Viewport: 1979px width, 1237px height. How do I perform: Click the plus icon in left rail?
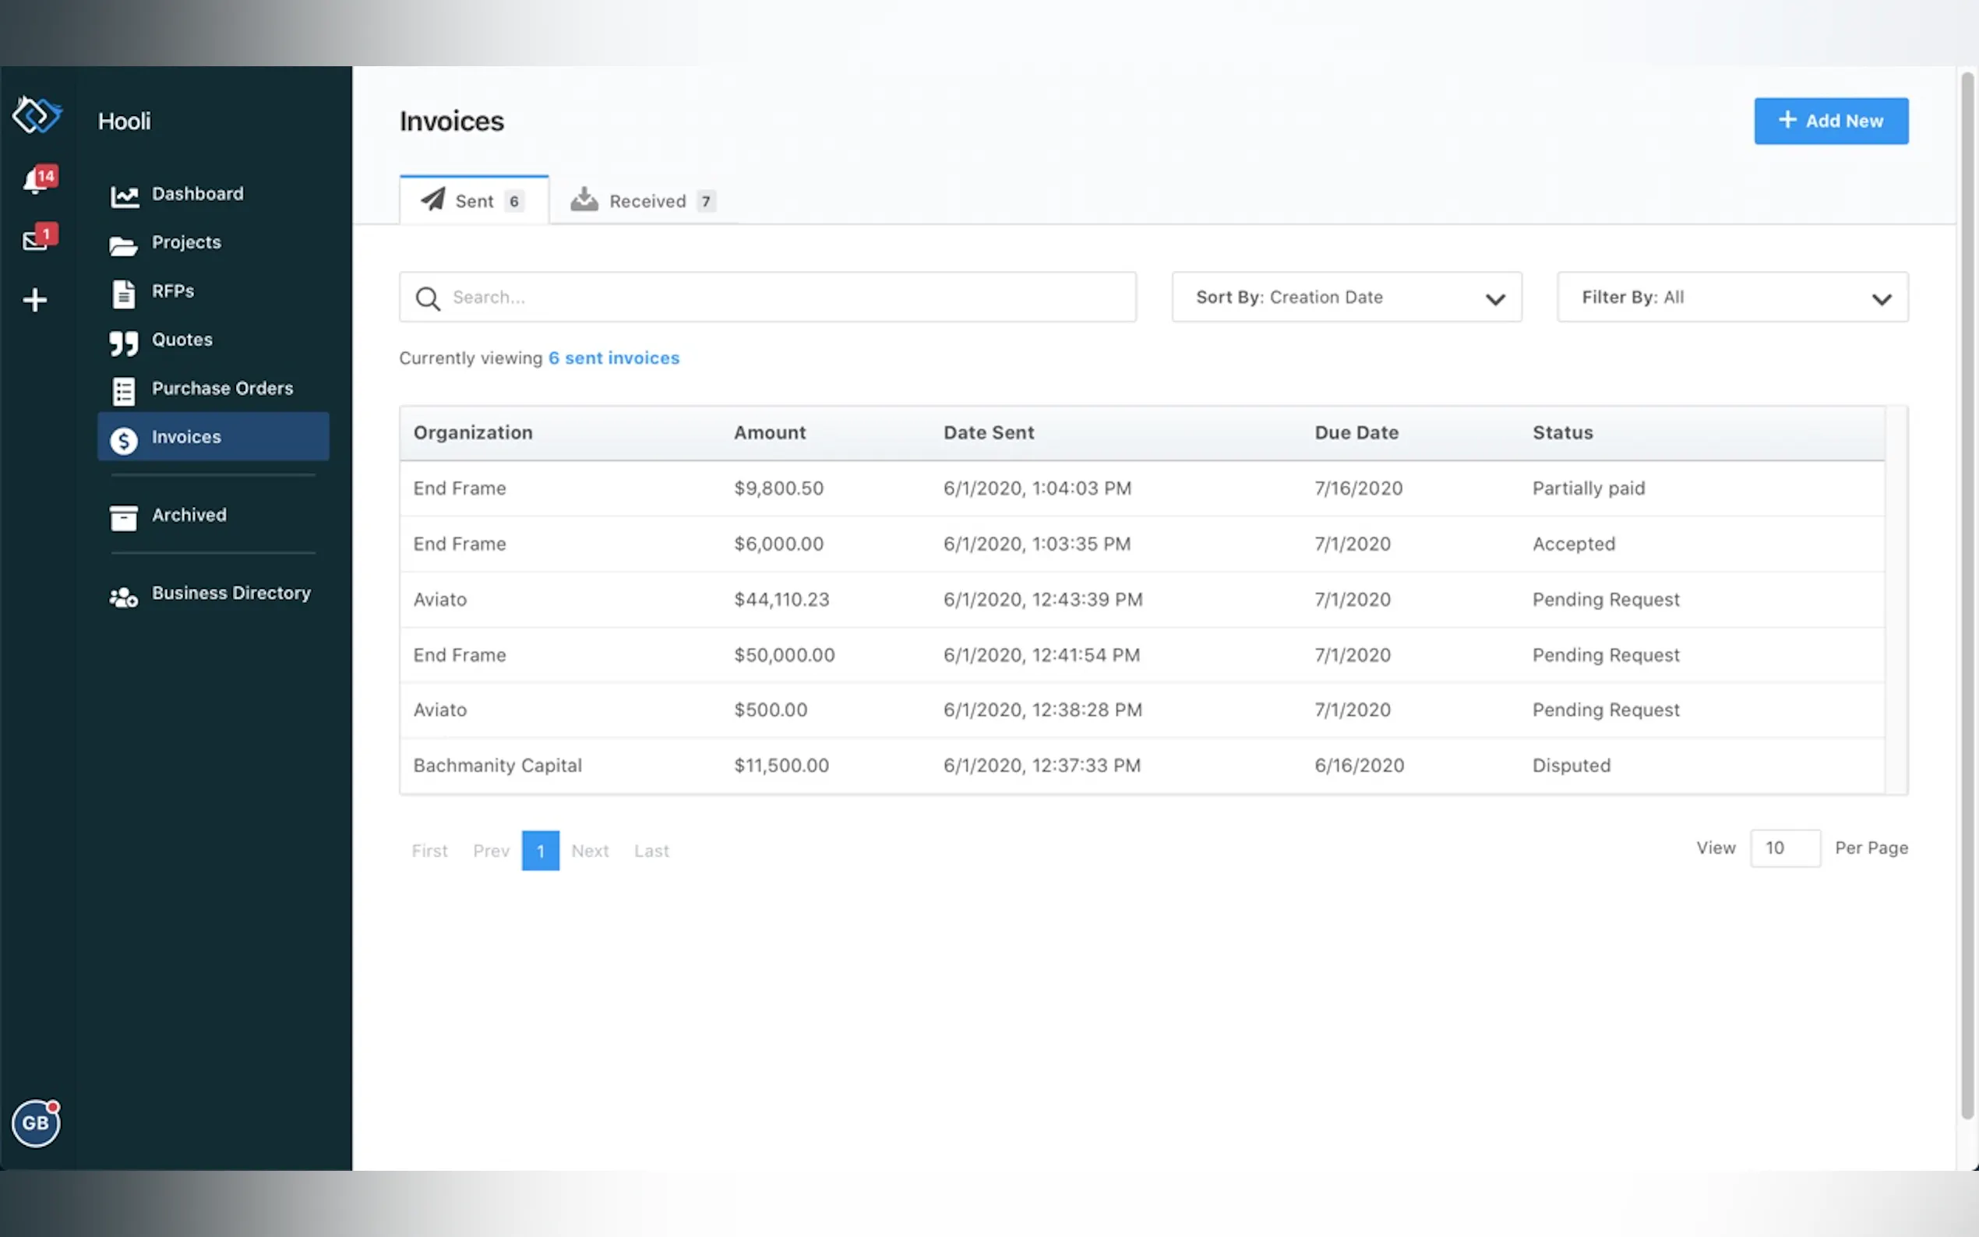tap(35, 300)
